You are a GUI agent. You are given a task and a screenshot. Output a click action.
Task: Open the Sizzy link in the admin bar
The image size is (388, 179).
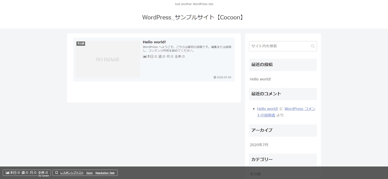tap(89, 173)
